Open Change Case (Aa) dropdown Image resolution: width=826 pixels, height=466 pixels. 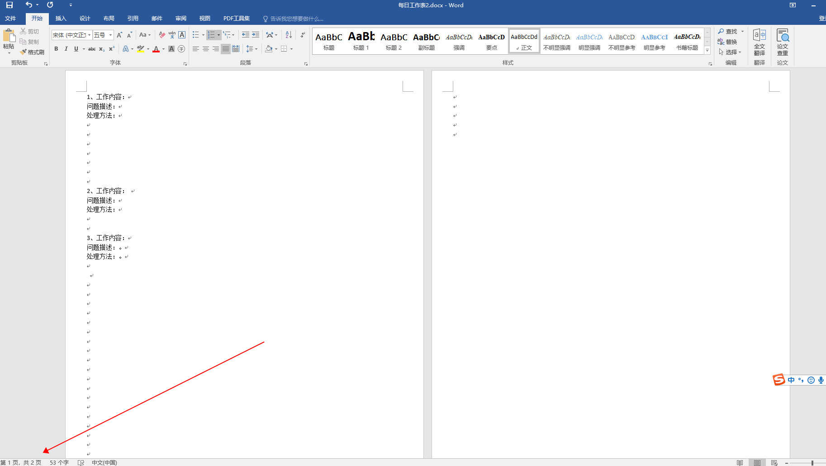(x=145, y=35)
